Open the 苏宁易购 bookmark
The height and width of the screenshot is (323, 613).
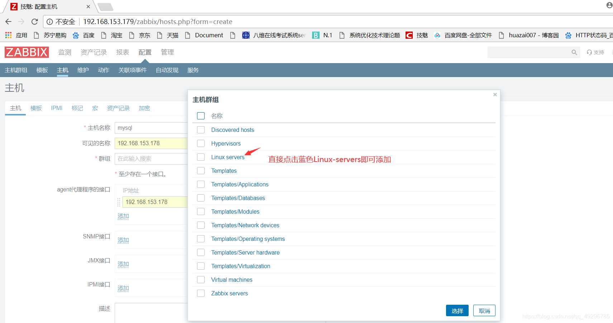point(50,35)
